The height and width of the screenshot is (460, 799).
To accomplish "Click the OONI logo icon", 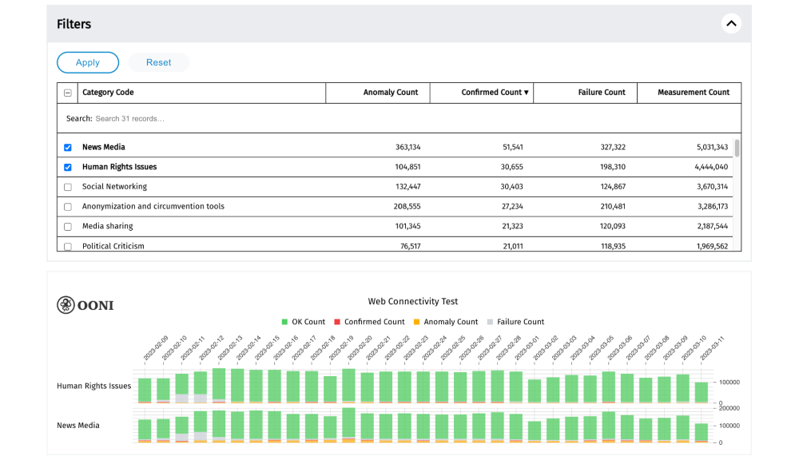I will point(66,305).
